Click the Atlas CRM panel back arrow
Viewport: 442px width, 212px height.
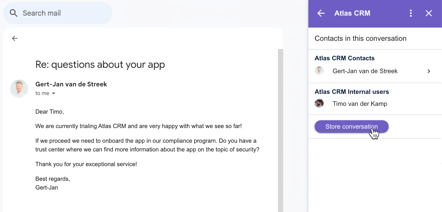tap(321, 13)
